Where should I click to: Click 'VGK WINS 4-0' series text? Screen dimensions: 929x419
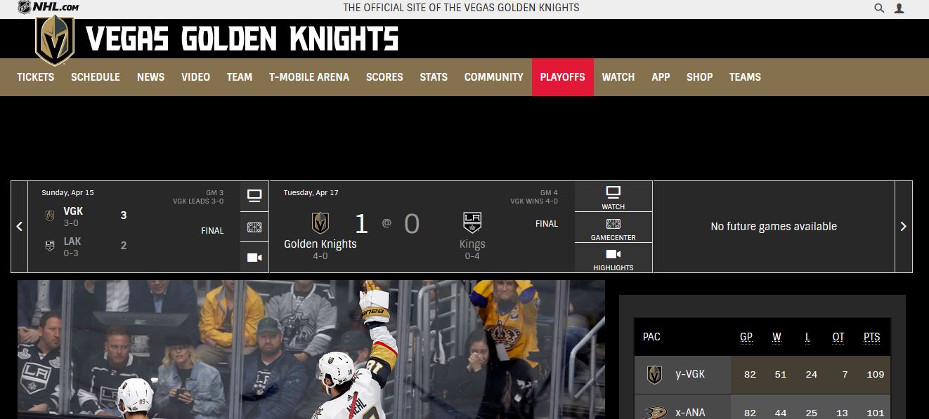point(534,201)
